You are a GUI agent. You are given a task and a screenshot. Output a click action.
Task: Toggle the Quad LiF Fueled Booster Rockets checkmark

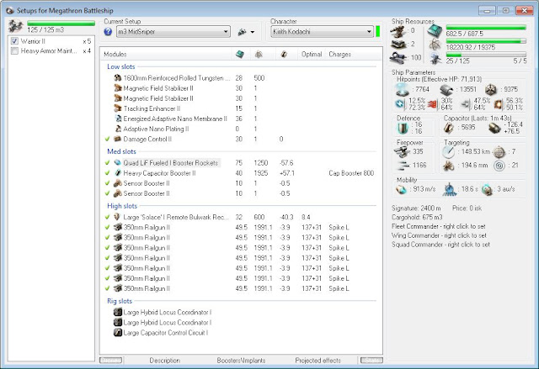(x=108, y=162)
